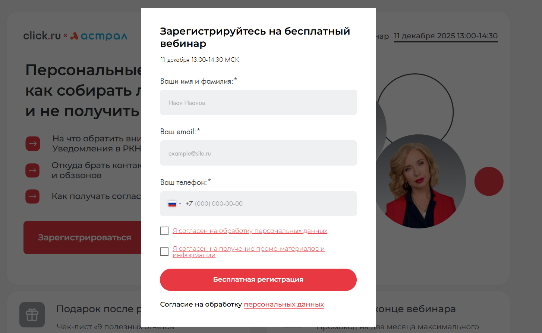Click the Russian flag country icon

click(x=172, y=204)
